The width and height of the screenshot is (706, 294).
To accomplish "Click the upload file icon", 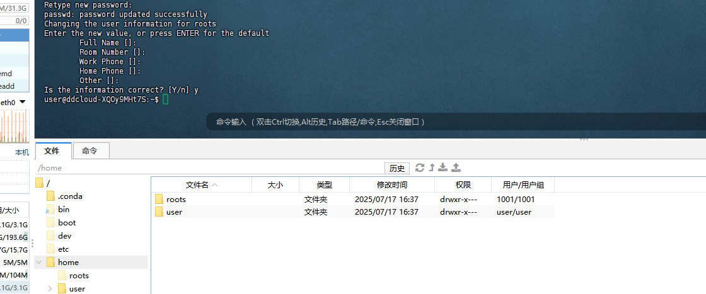I will pyautogui.click(x=456, y=167).
